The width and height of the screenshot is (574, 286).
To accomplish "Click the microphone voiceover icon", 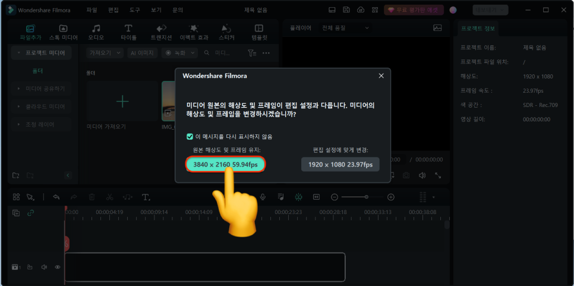I will 263,197.
